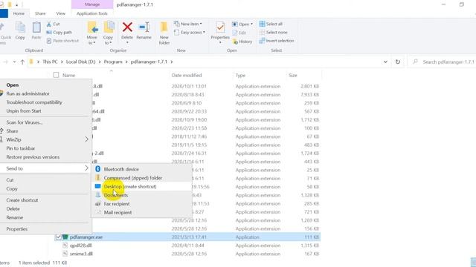This screenshot has height=267, width=476.
Task: Choose Bluetooth device in Send to submenu
Action: pos(142,169)
